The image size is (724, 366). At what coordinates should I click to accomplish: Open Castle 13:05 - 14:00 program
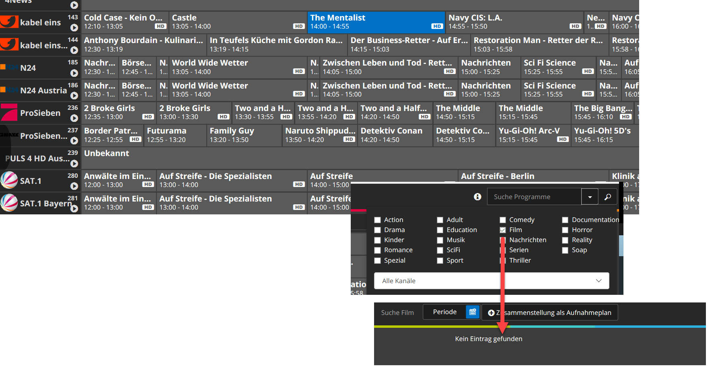(238, 22)
